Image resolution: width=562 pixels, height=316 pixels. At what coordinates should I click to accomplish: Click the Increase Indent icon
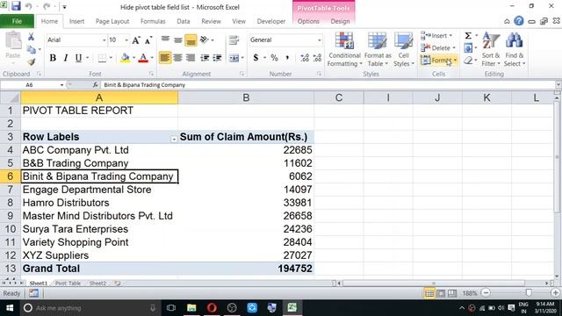(x=217, y=58)
